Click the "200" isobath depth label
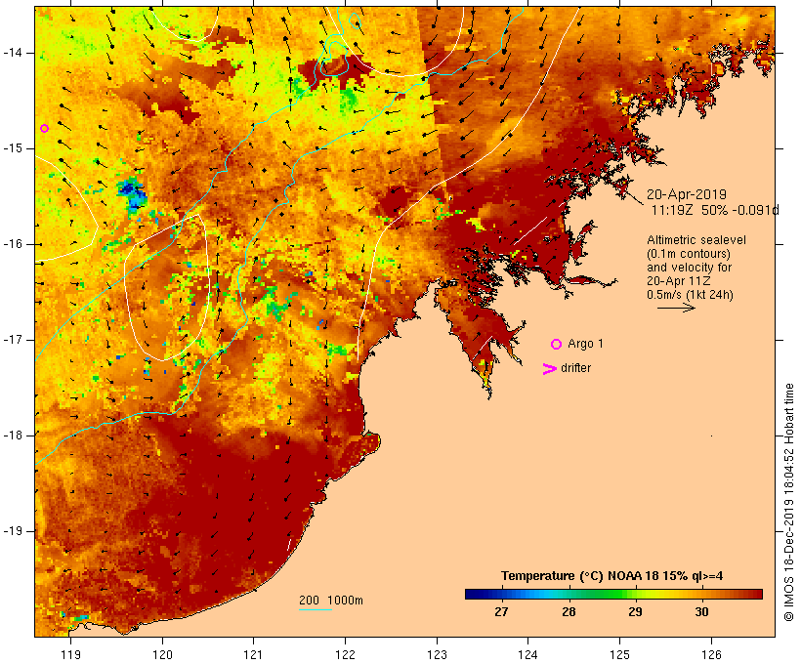Viewport: 801px width, 664px height. [x=309, y=601]
